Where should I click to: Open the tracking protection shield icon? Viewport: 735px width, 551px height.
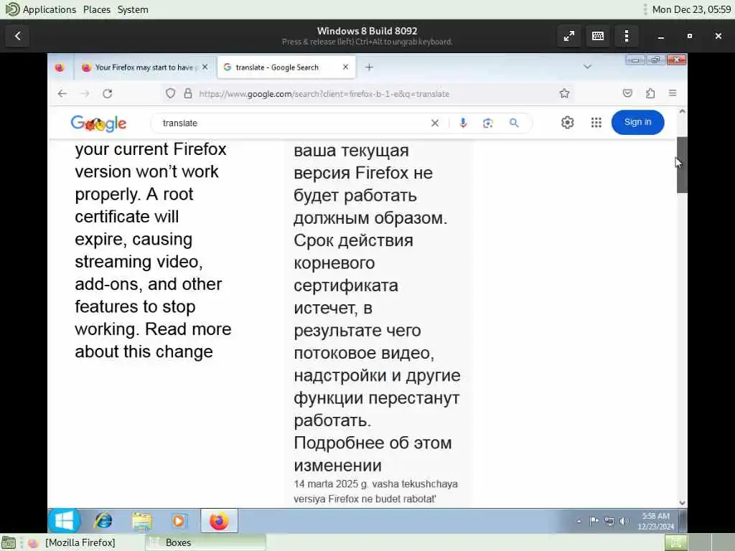point(171,94)
